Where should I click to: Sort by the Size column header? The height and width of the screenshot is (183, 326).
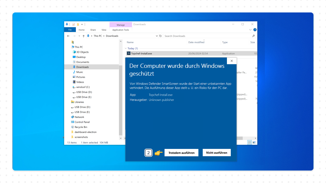253,42
